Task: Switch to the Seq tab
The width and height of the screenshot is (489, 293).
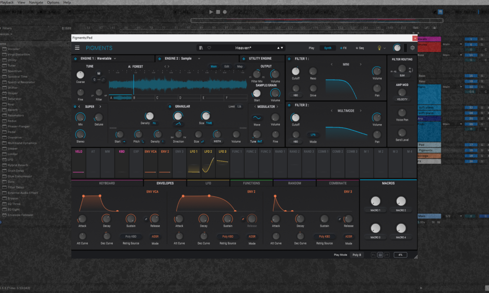Action: coord(360,48)
